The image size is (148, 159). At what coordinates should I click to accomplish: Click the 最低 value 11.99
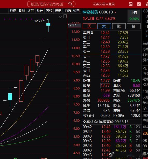point(105,90)
